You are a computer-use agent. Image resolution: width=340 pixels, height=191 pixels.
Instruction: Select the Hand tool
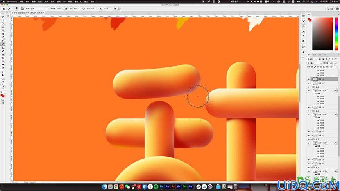tap(3, 82)
